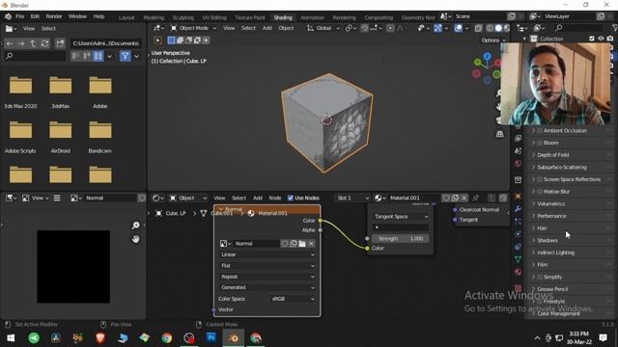The height and width of the screenshot is (347, 618).
Task: Open the Render menu
Action: point(54,16)
